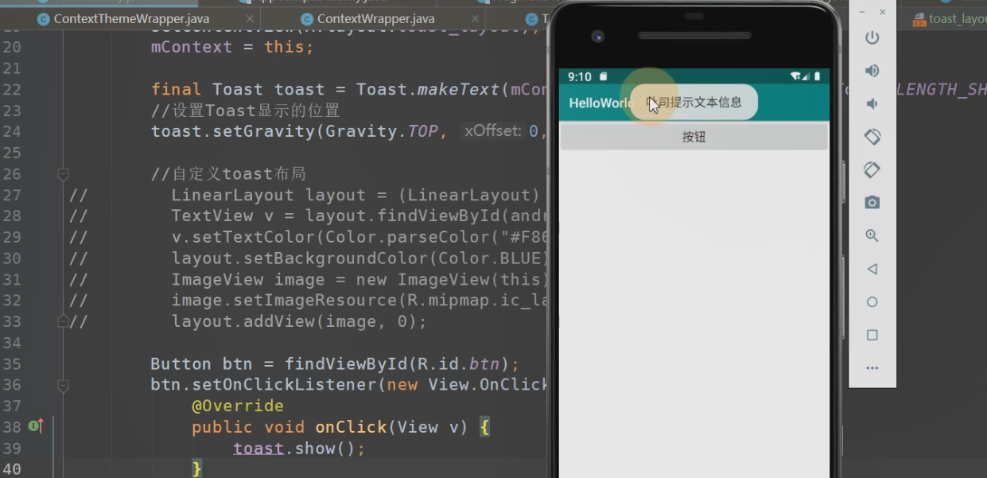The width and height of the screenshot is (987, 478).
Task: Click the closing brace on line 40
Action: click(197, 469)
